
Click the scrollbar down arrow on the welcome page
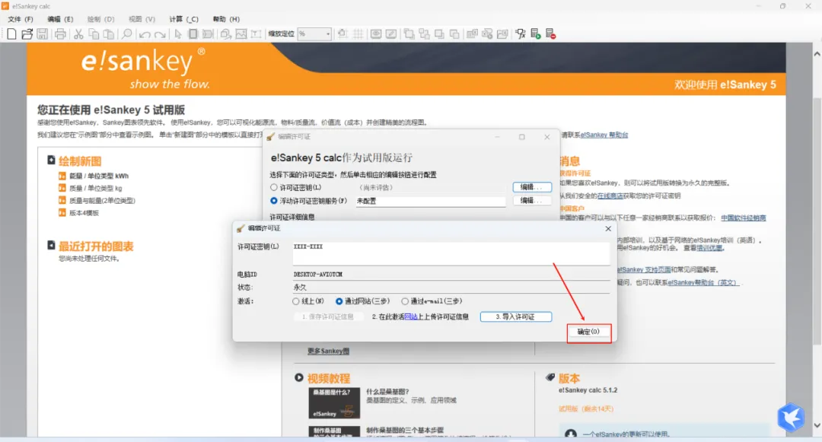point(817,425)
